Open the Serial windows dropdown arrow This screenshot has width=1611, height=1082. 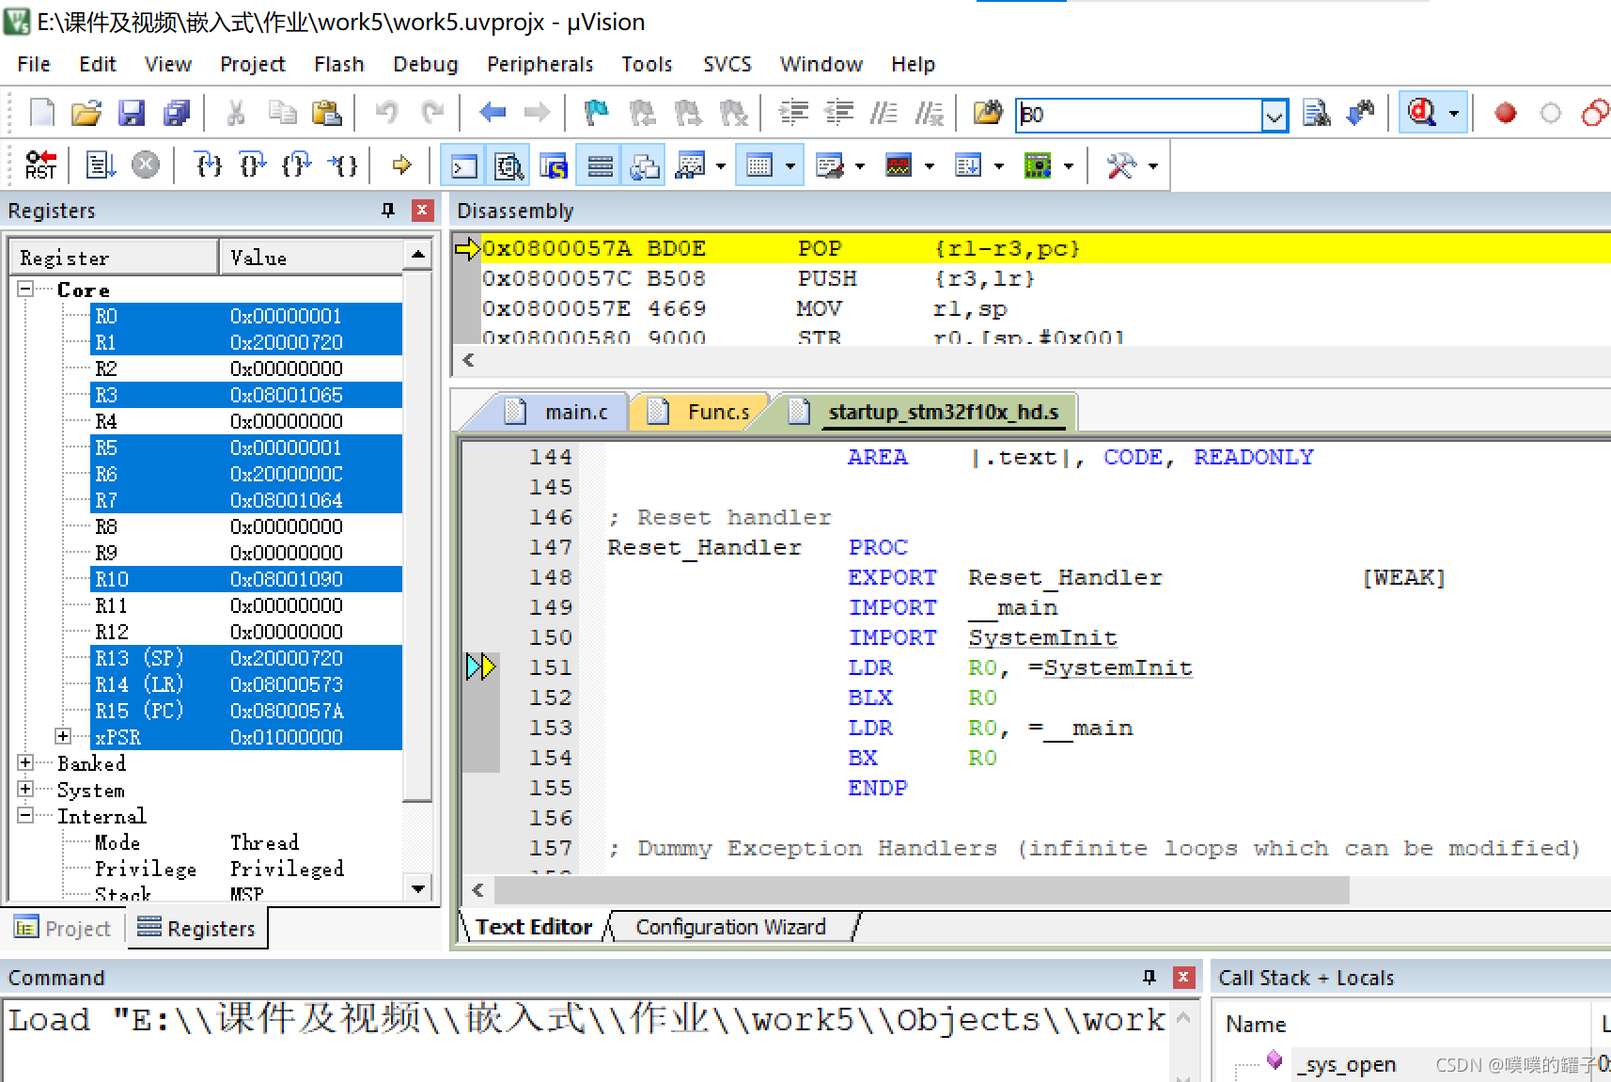pos(860,166)
